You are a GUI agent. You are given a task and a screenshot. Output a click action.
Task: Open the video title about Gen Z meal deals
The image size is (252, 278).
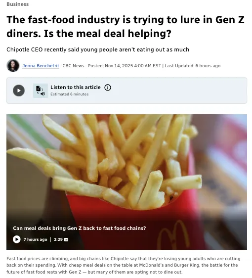[x=80, y=228]
